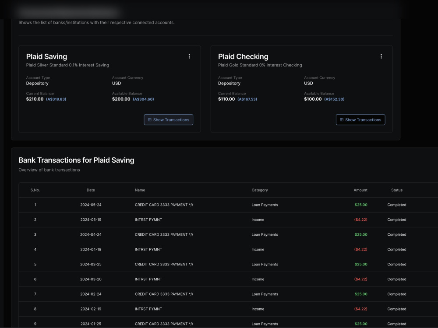The width and height of the screenshot is (438, 328).
Task: Show transactions for Plaid Checking account
Action: click(360, 120)
